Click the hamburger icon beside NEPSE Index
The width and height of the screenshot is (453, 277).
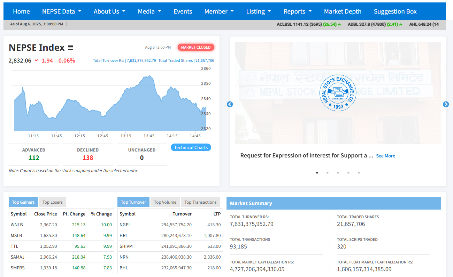tap(70, 48)
